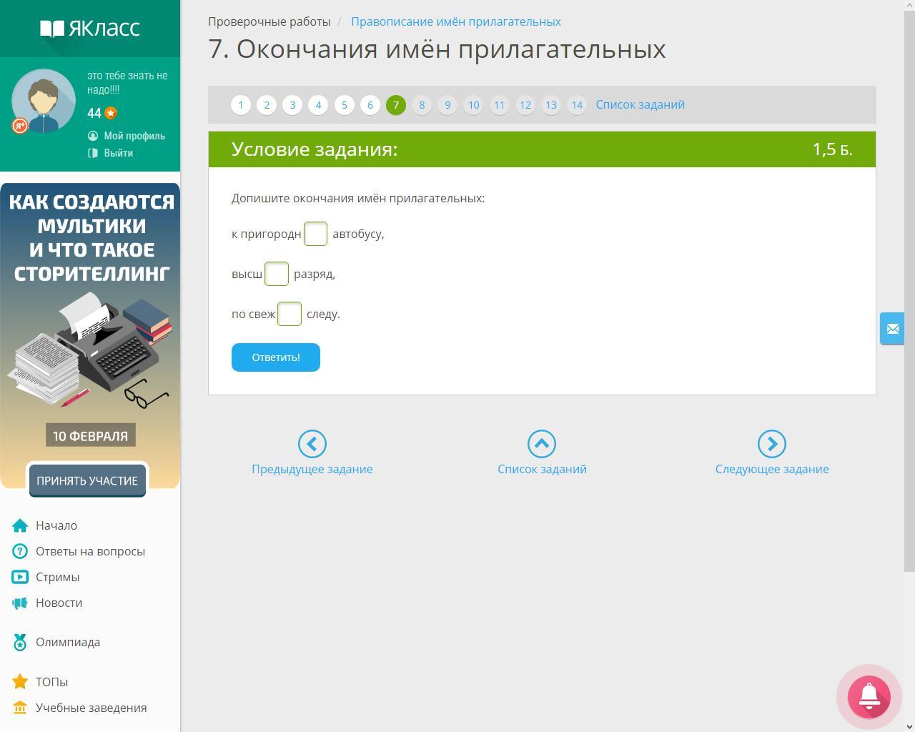Screen dimensions: 915x732
Task: Go to task number 10
Action: click(x=473, y=105)
